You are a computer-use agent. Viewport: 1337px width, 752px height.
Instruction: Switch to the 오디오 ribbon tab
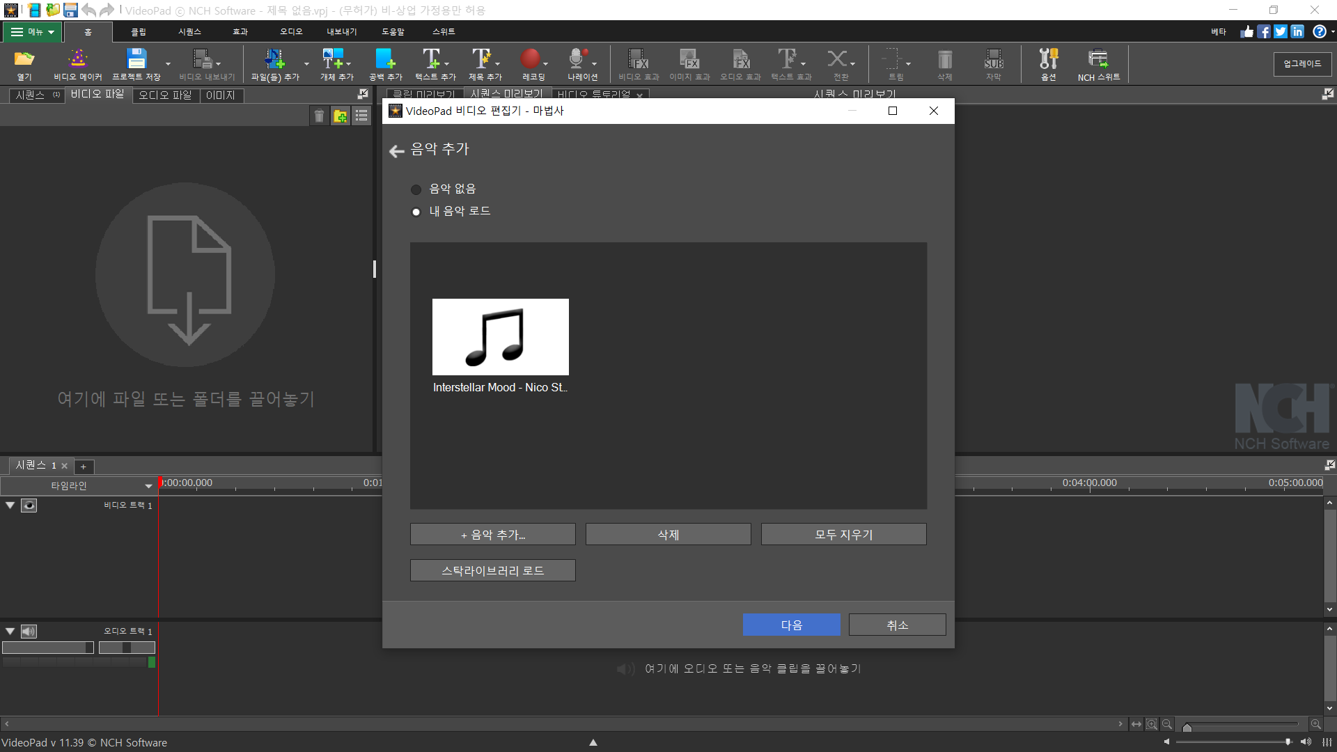point(291,32)
